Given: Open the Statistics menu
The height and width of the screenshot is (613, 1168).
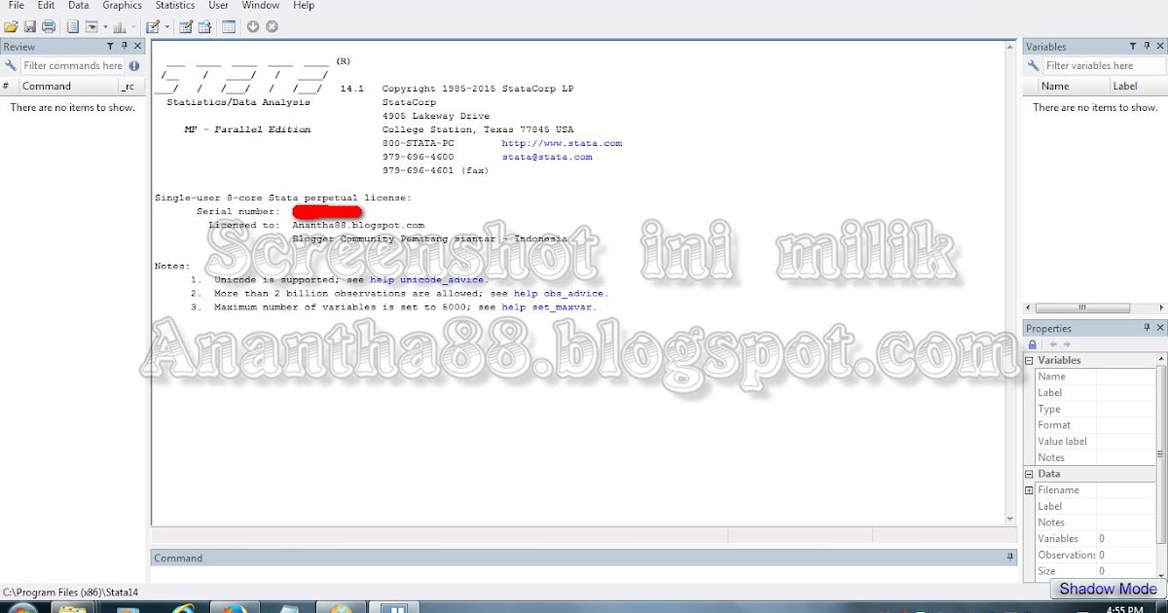Looking at the screenshot, I should point(175,6).
